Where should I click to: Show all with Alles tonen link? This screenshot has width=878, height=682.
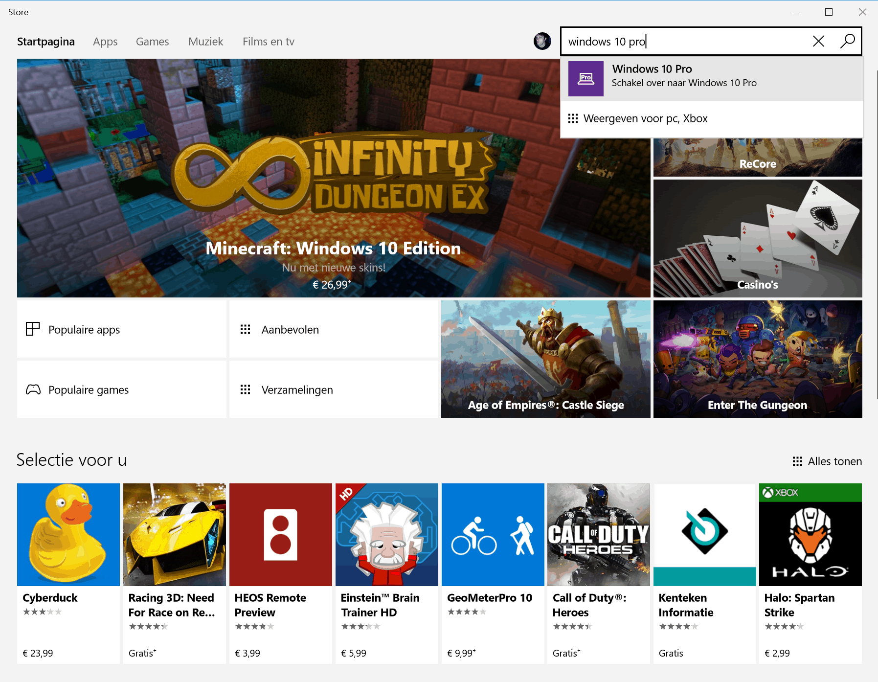[x=827, y=461]
